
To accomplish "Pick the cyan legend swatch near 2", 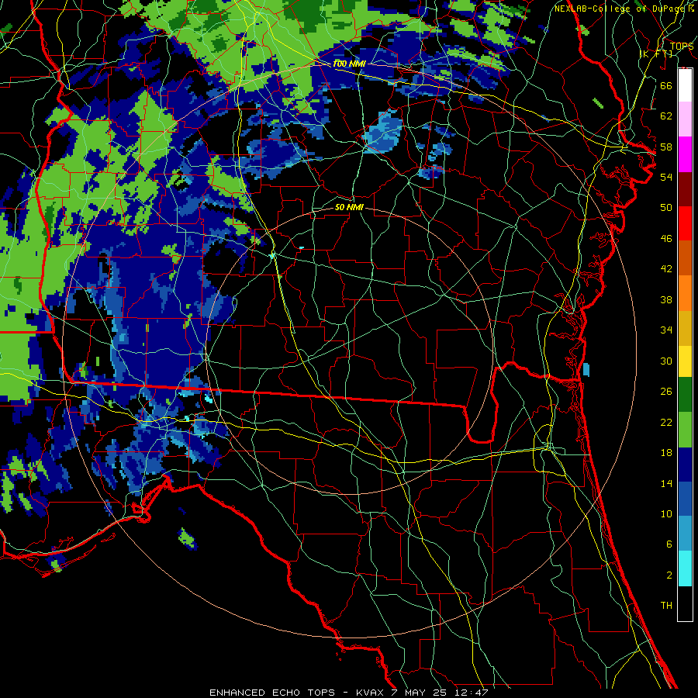I will pos(685,568).
